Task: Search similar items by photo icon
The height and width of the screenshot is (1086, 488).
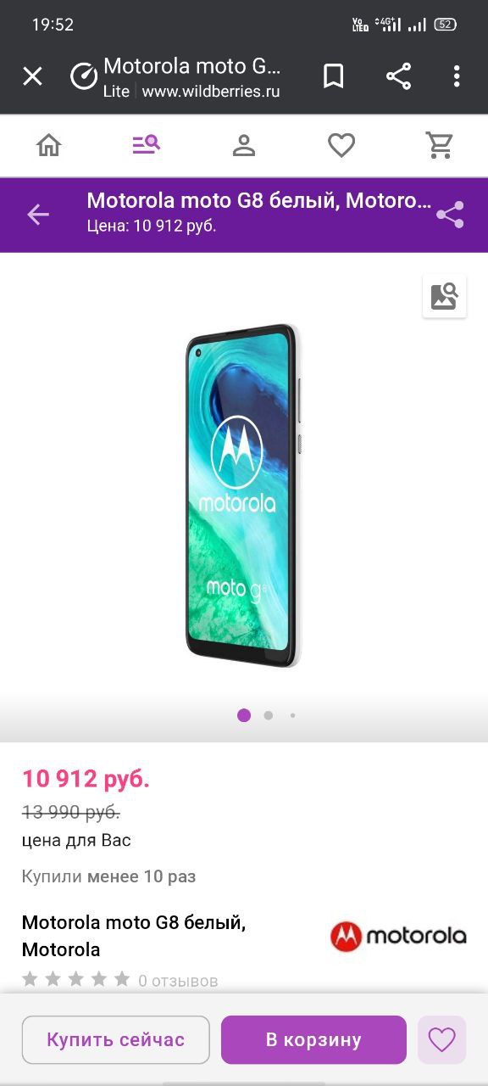Action: [445, 296]
